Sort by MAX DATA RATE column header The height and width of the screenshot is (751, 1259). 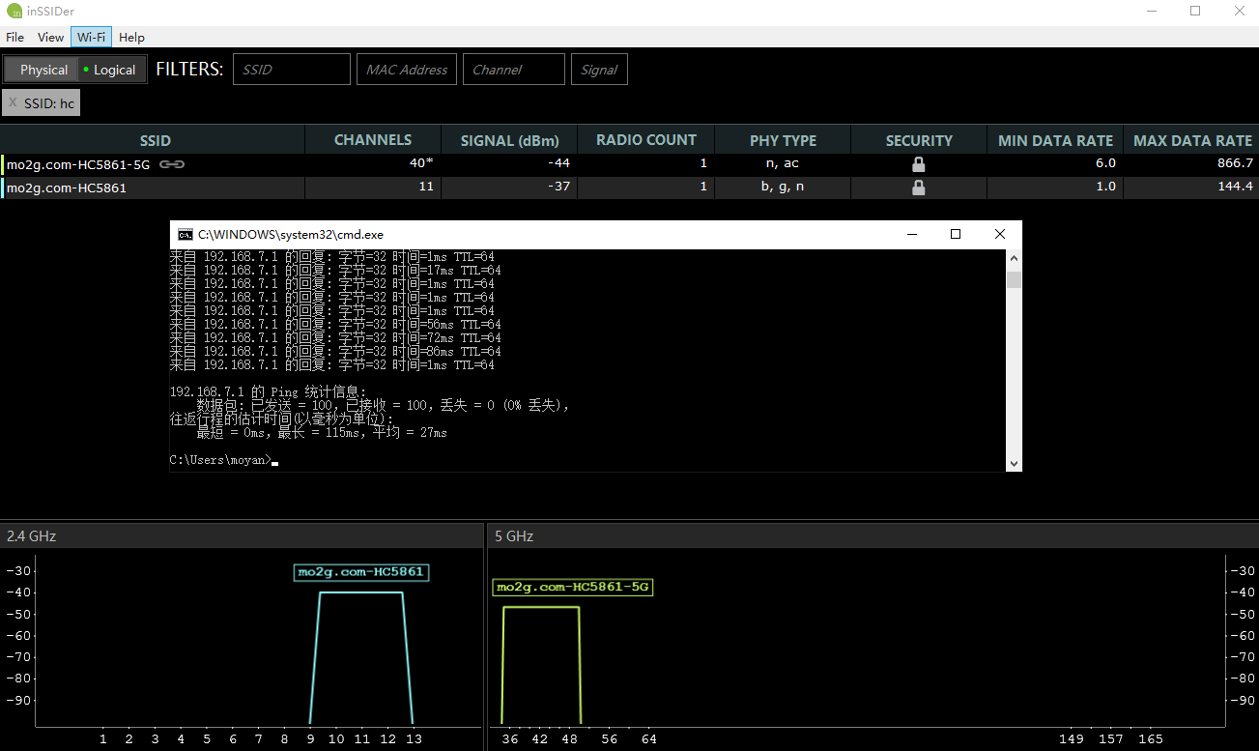pyautogui.click(x=1191, y=140)
